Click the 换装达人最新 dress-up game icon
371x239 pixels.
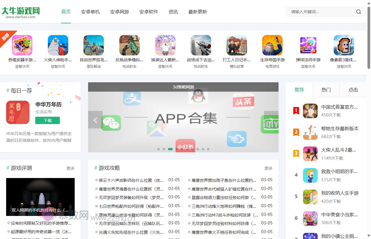pyautogui.click(x=165, y=45)
